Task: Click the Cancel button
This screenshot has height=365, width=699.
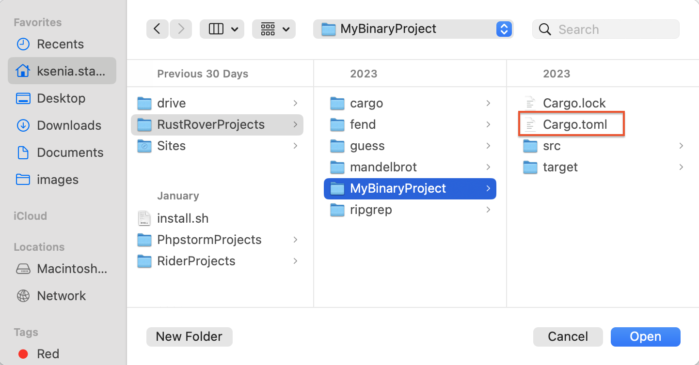Action: tap(568, 336)
